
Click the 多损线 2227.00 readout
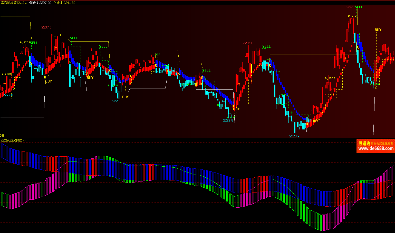pyautogui.click(x=40, y=3)
